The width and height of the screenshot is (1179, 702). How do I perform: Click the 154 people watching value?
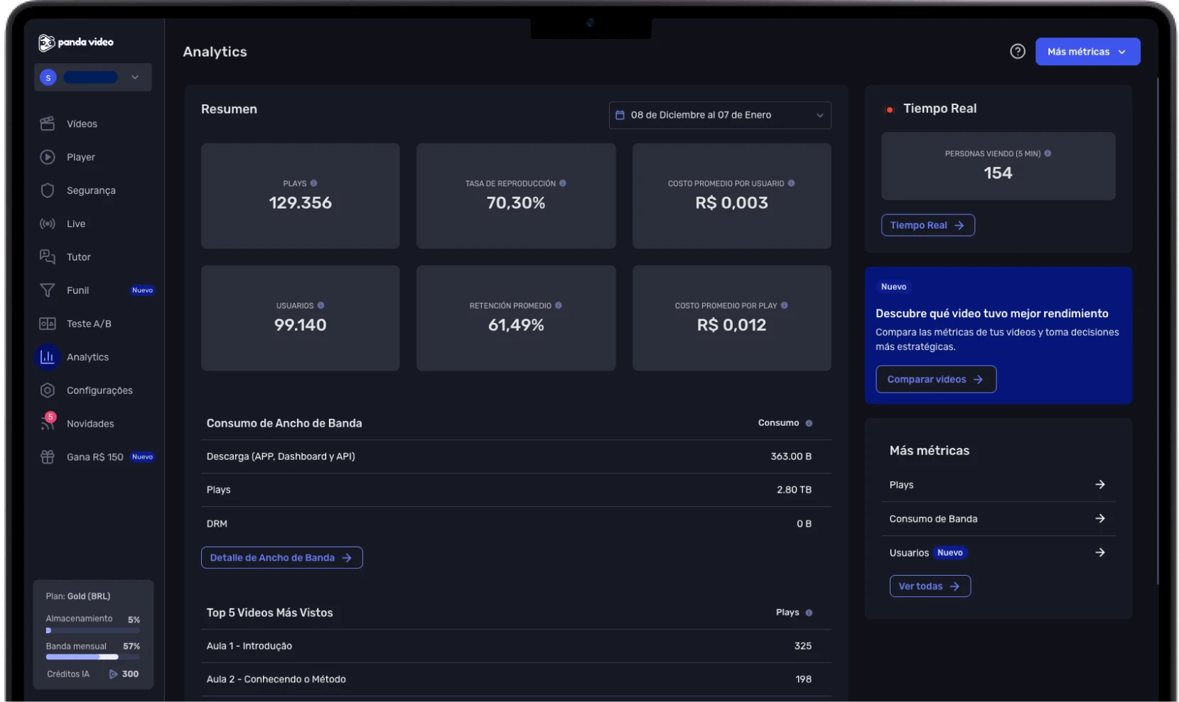point(998,173)
